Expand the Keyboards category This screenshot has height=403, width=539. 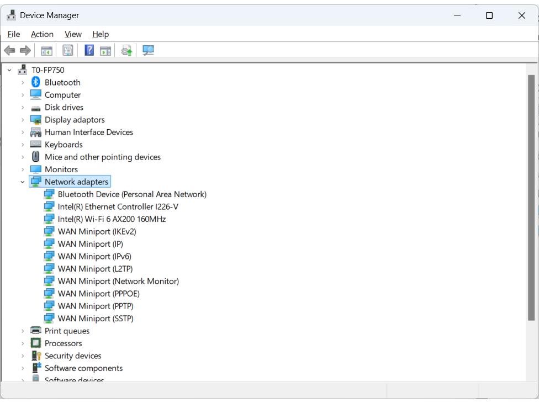tap(23, 145)
